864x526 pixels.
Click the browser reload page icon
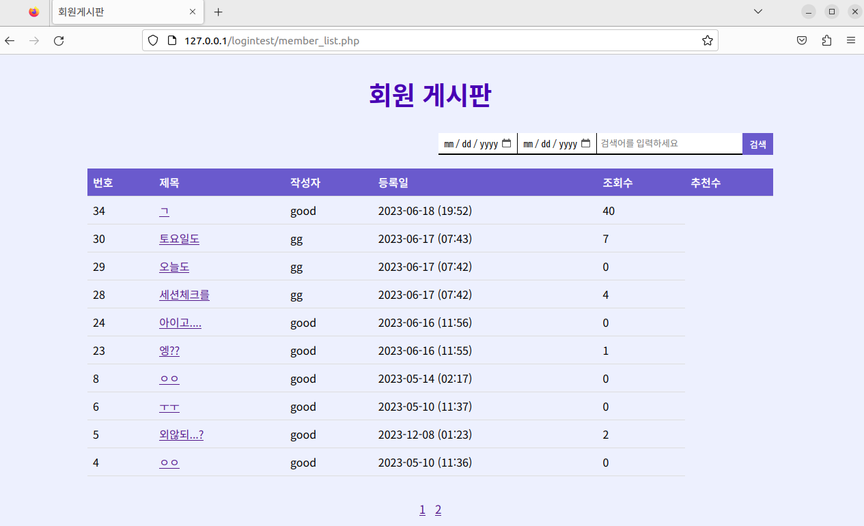[59, 41]
